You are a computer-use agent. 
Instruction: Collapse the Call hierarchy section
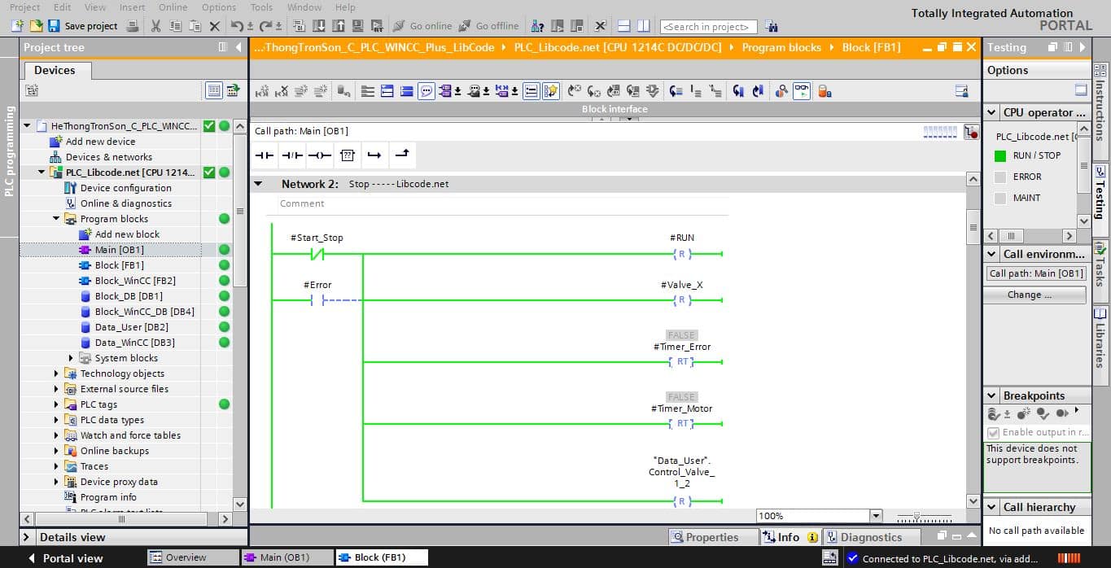coord(992,508)
